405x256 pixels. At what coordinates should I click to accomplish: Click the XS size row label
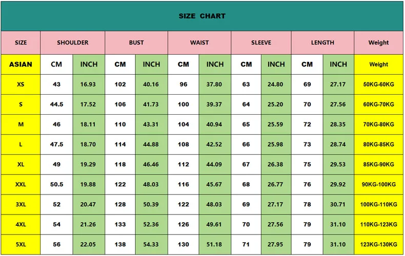tap(21, 84)
